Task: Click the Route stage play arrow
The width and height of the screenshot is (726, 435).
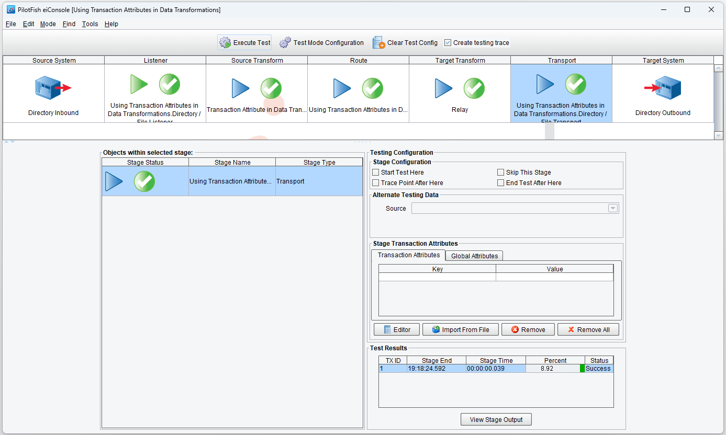Action: tap(342, 88)
